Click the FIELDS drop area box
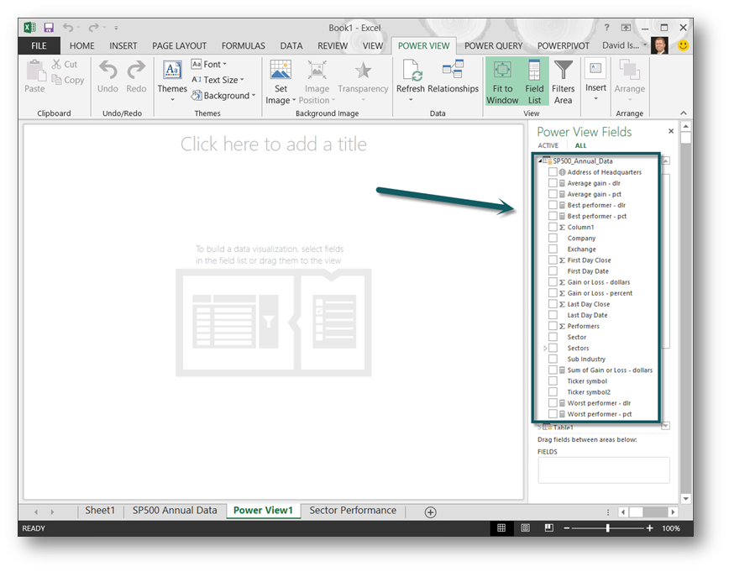729x572 pixels. pyautogui.click(x=604, y=470)
